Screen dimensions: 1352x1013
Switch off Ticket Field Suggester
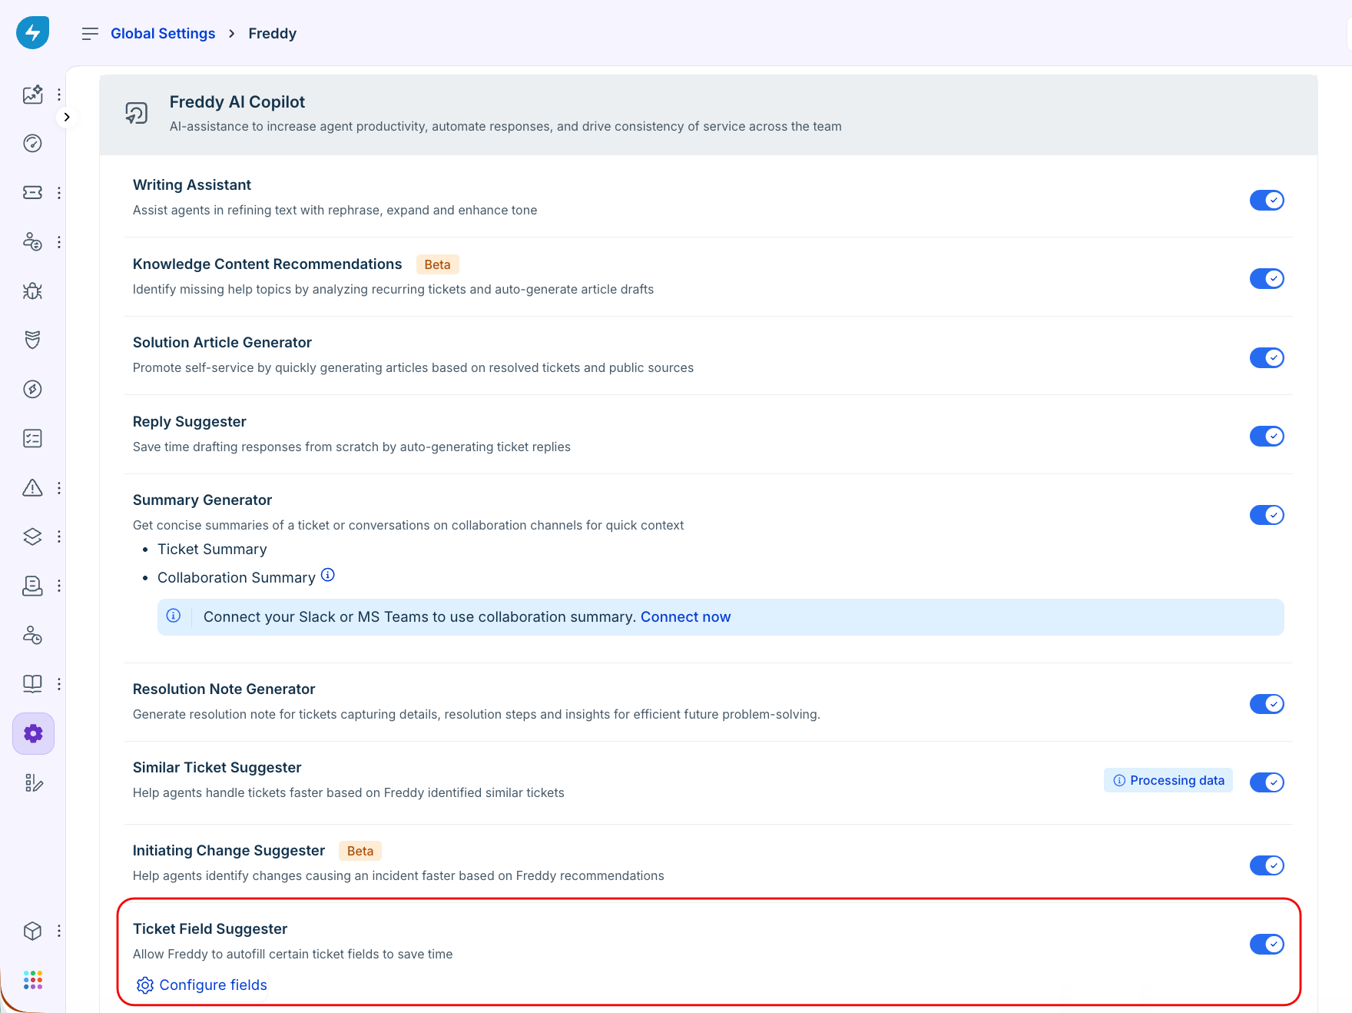(1267, 945)
